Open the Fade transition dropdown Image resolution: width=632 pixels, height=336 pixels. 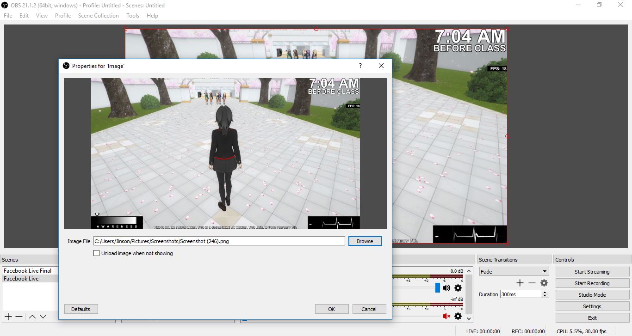click(x=514, y=271)
